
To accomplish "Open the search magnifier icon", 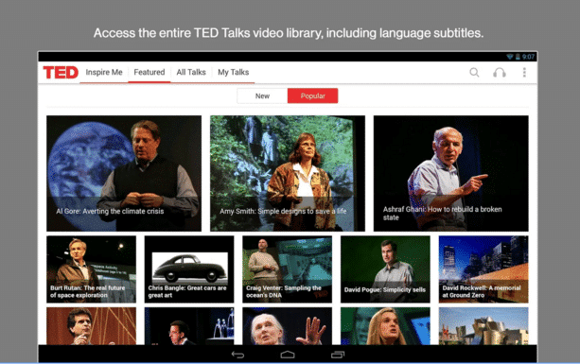I will point(474,72).
